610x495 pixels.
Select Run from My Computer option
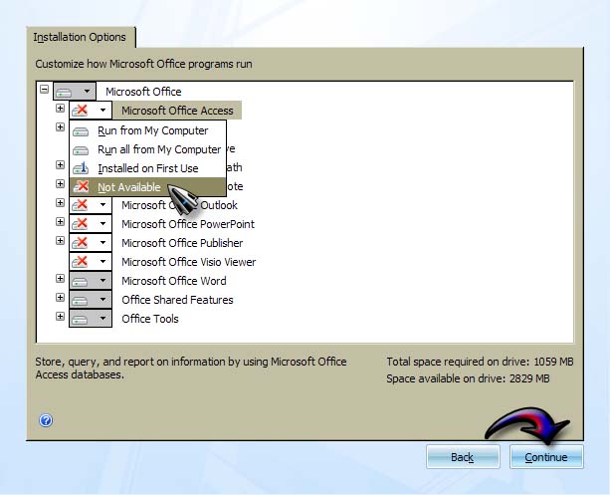click(152, 130)
